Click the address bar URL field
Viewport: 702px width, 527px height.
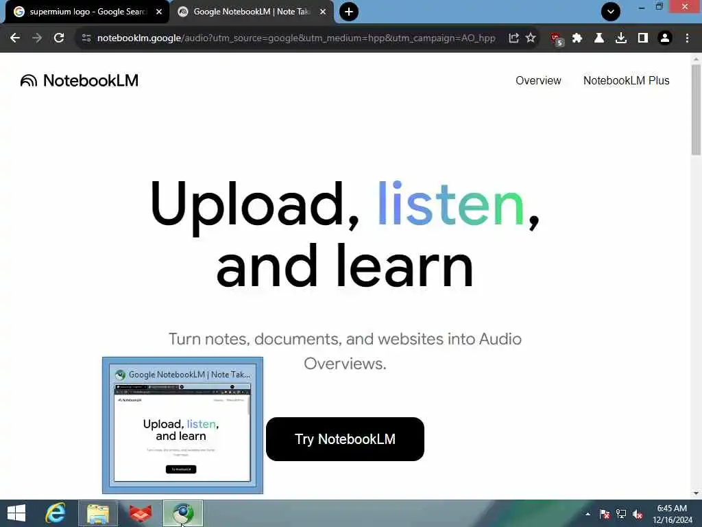296,38
